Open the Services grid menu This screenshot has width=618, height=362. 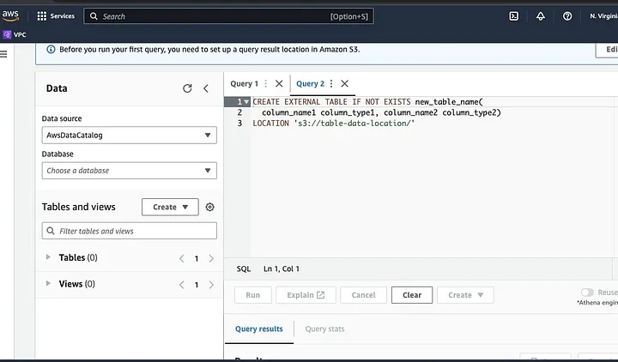tap(42, 15)
